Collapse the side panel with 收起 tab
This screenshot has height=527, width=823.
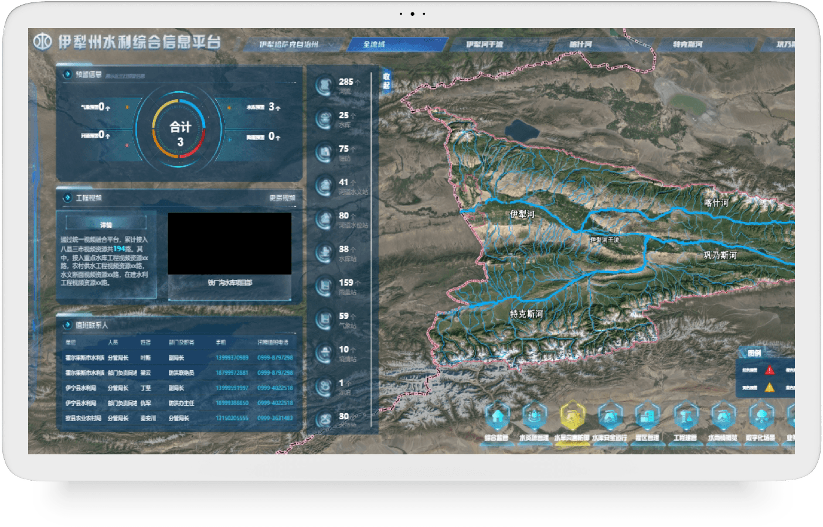386,81
